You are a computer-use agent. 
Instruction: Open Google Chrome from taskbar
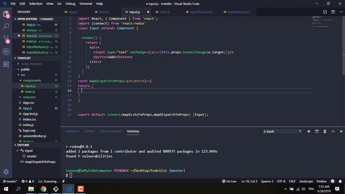tap(43, 189)
